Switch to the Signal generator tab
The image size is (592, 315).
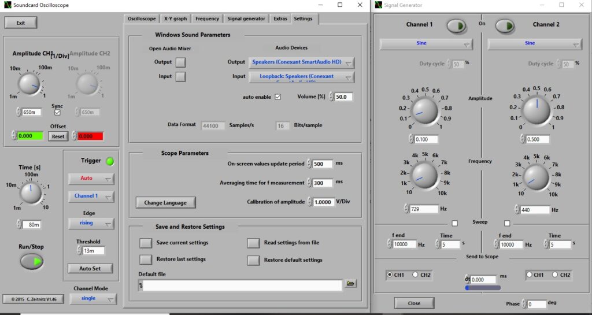click(x=246, y=19)
